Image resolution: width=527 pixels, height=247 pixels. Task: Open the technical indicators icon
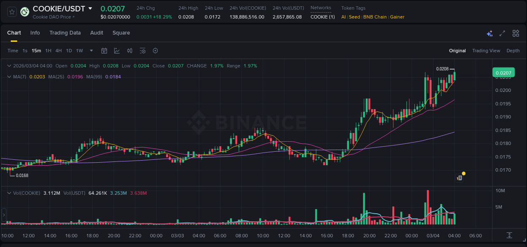tap(130, 51)
